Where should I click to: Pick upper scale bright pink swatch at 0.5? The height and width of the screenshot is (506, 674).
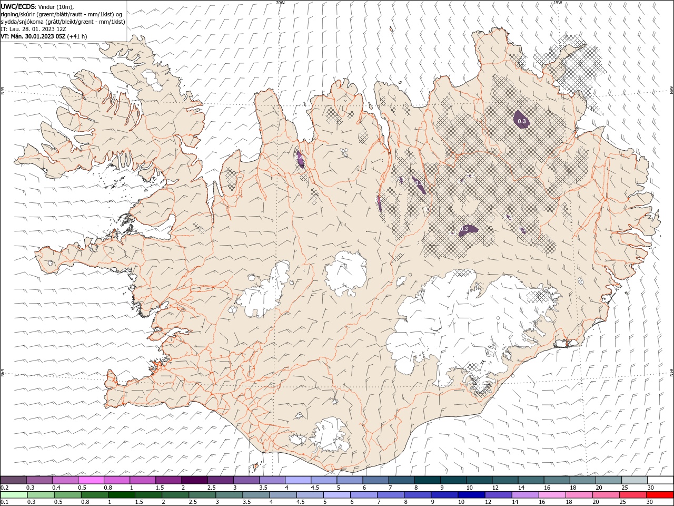(91, 480)
